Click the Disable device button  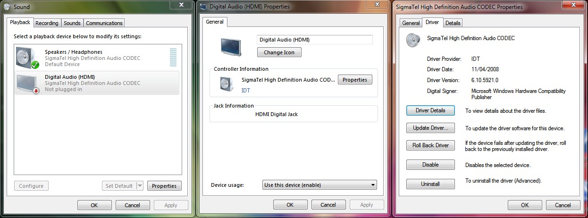click(x=430, y=165)
